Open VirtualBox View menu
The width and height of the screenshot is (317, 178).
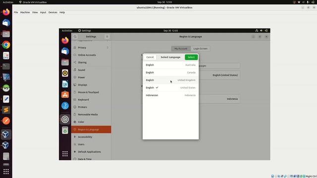coord(35,12)
